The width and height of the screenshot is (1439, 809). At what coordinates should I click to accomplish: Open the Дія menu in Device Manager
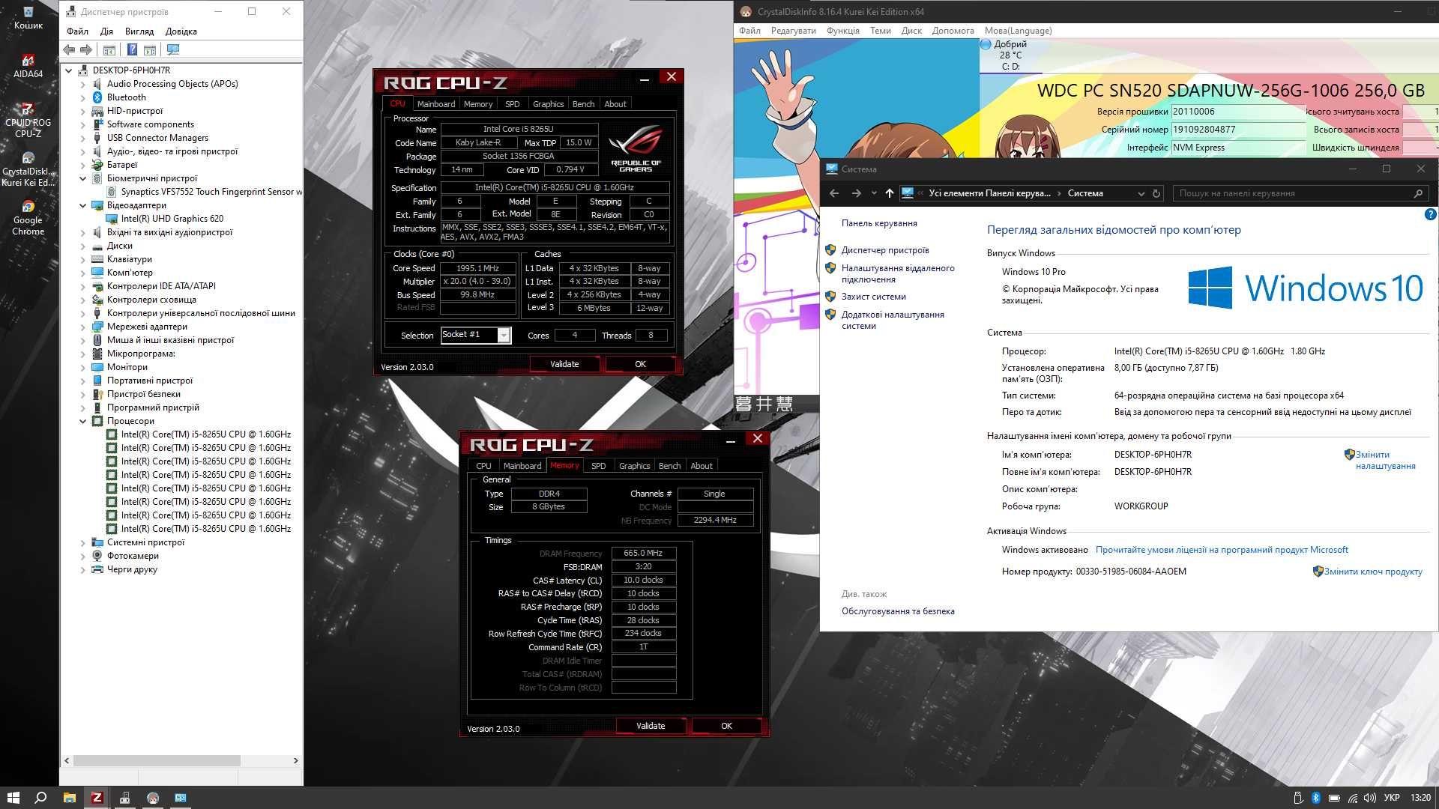106,31
